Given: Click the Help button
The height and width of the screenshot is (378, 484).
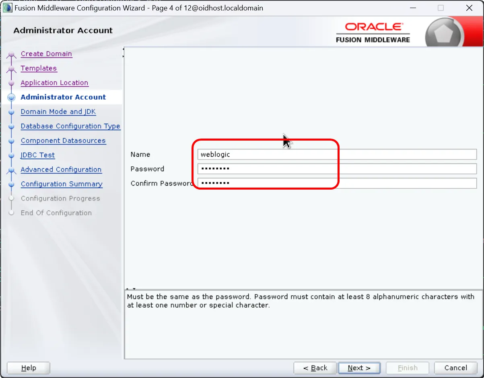Looking at the screenshot, I should (29, 368).
